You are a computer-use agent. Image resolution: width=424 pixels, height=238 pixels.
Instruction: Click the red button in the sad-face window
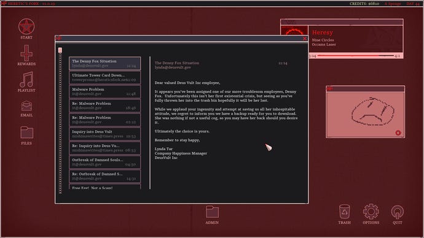point(398,132)
